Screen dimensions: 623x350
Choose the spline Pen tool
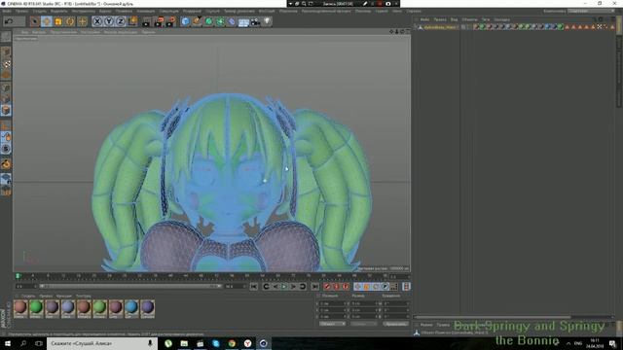coord(197,21)
